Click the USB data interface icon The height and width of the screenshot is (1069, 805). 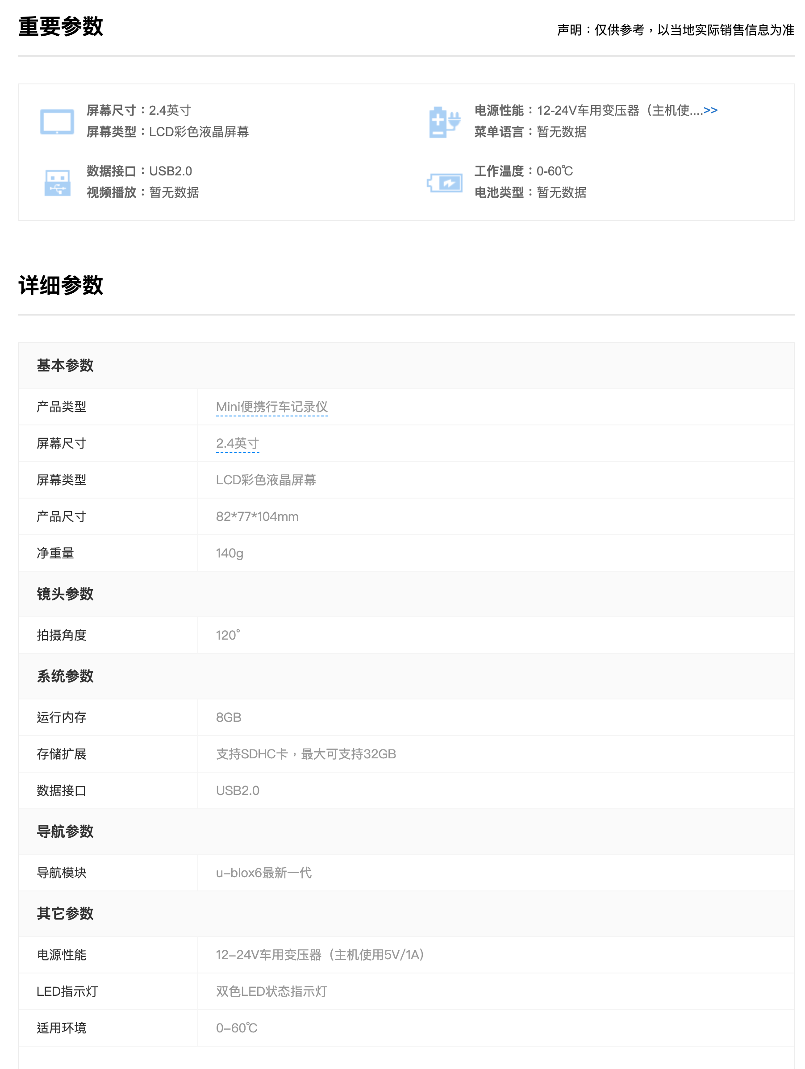57,183
